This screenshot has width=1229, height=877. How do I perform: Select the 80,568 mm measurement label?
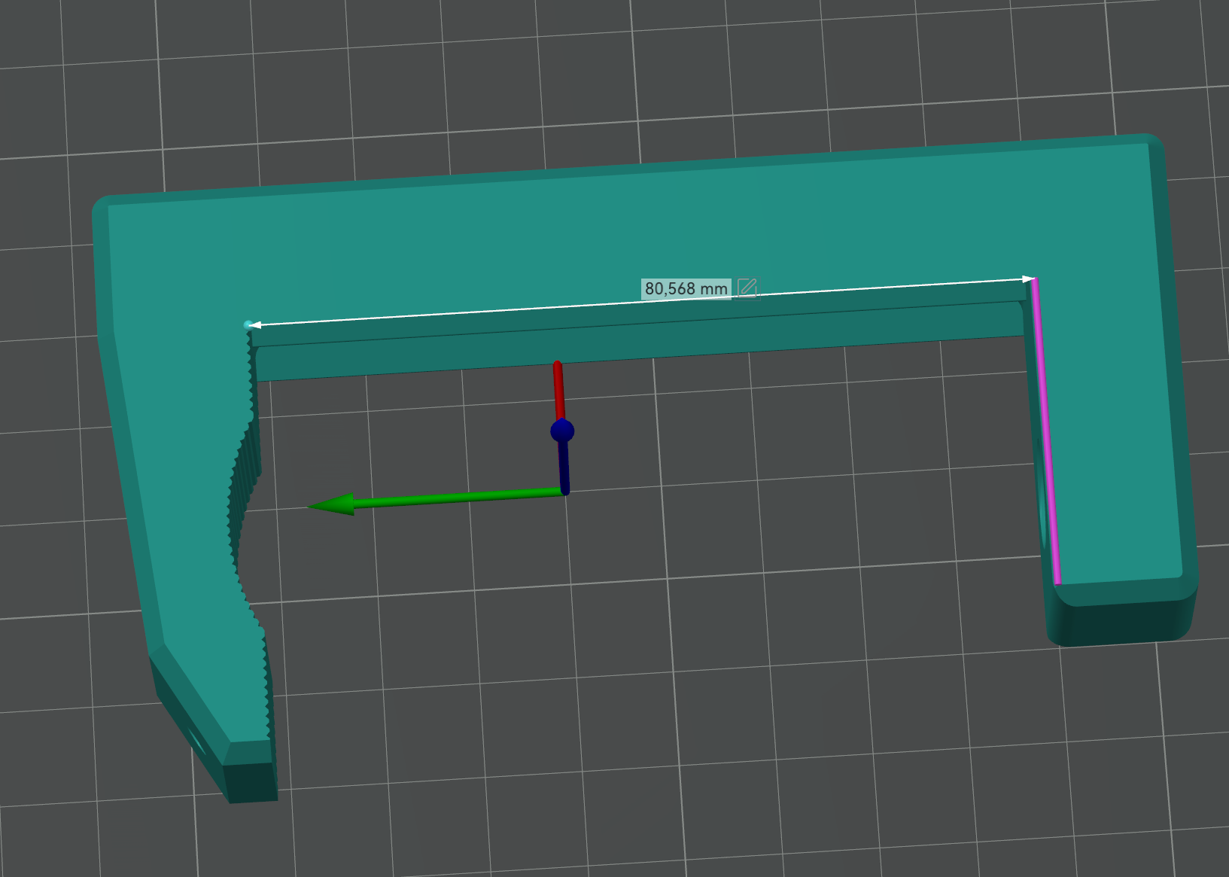686,289
